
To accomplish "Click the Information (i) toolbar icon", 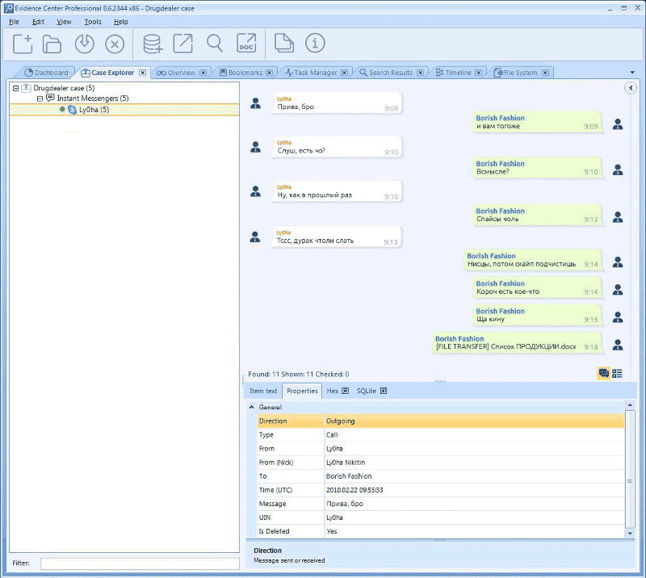I will click(315, 44).
